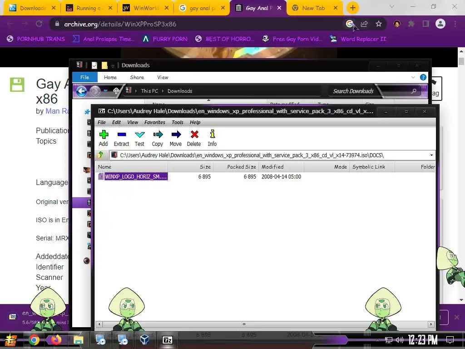Open the File tab in Downloads Explorer

pos(85,77)
